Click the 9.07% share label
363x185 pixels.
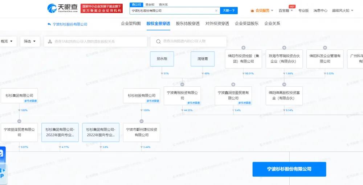[24, 147]
